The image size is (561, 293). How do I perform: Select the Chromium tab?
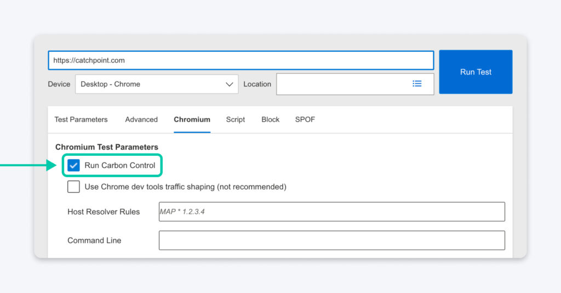[x=192, y=120]
